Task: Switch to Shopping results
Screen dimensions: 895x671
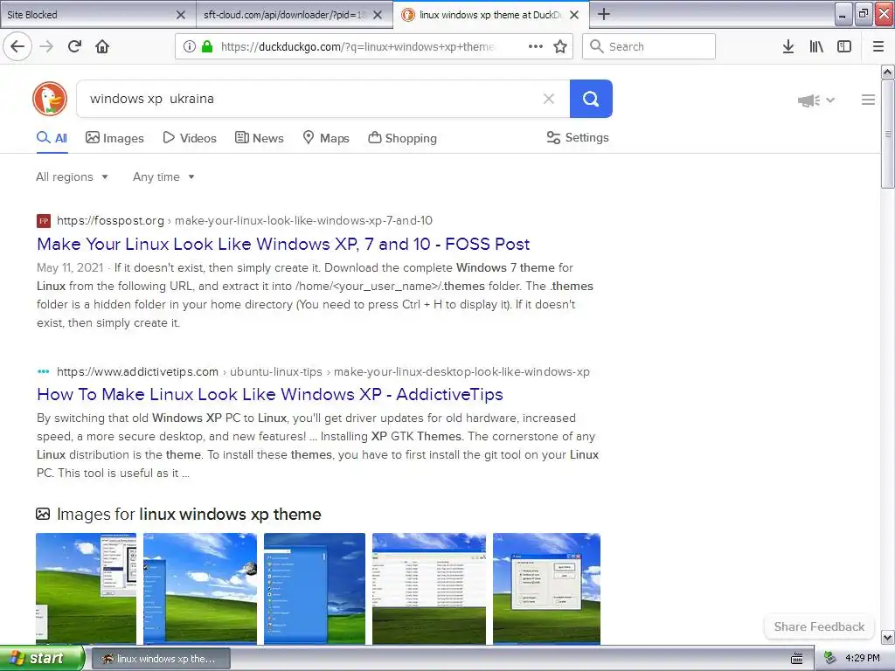Action: (x=402, y=138)
